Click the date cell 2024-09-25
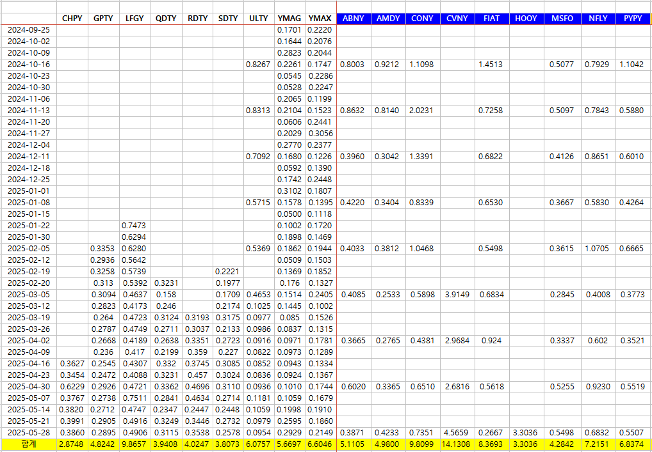652x452 pixels. [29, 30]
